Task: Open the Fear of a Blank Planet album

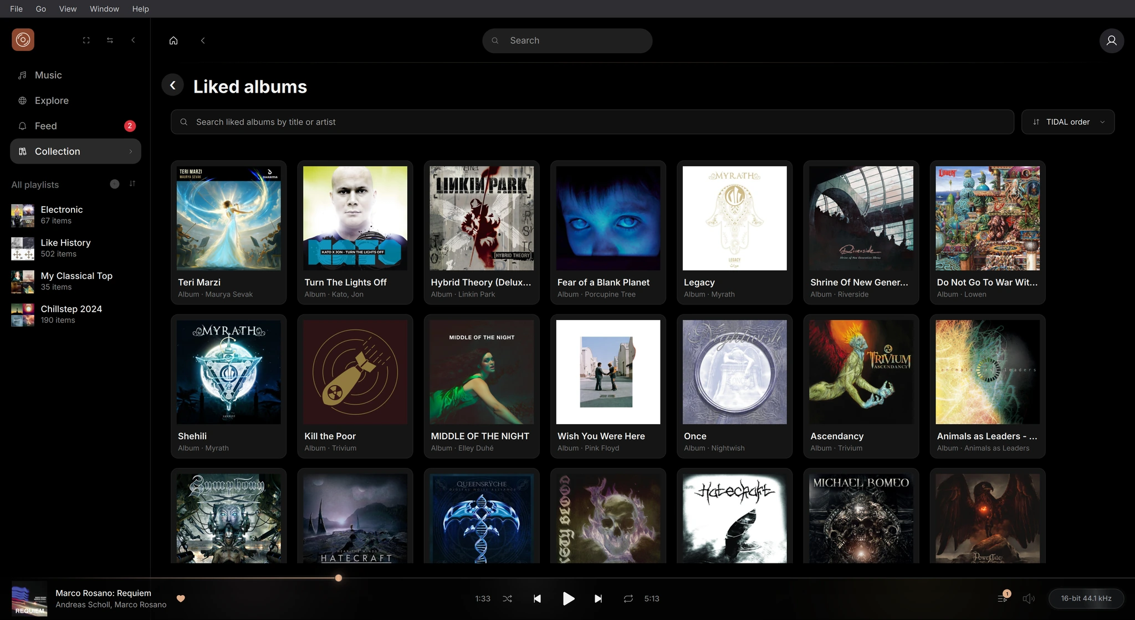Action: [x=608, y=233]
